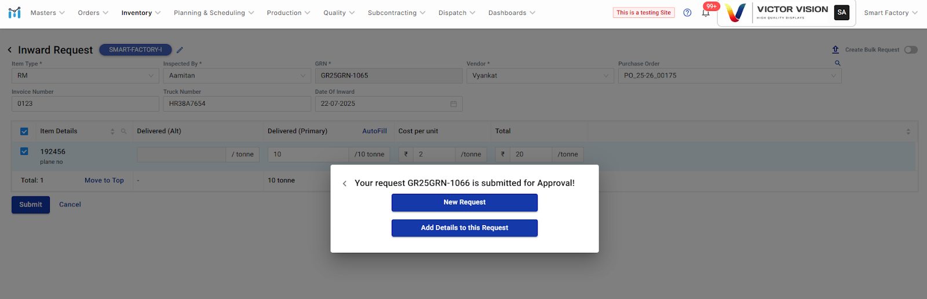927x299 pixels.
Task: Click the calendar icon in Date Of Inward
Action: 454,104
